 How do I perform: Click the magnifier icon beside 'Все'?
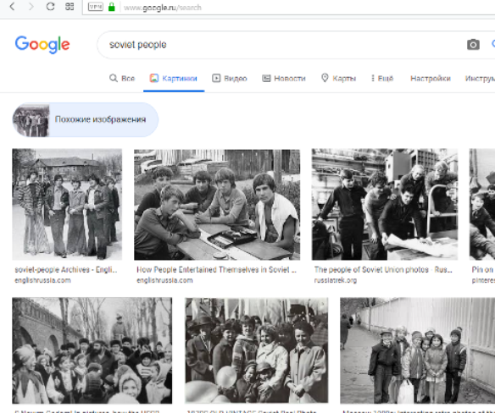tap(114, 78)
